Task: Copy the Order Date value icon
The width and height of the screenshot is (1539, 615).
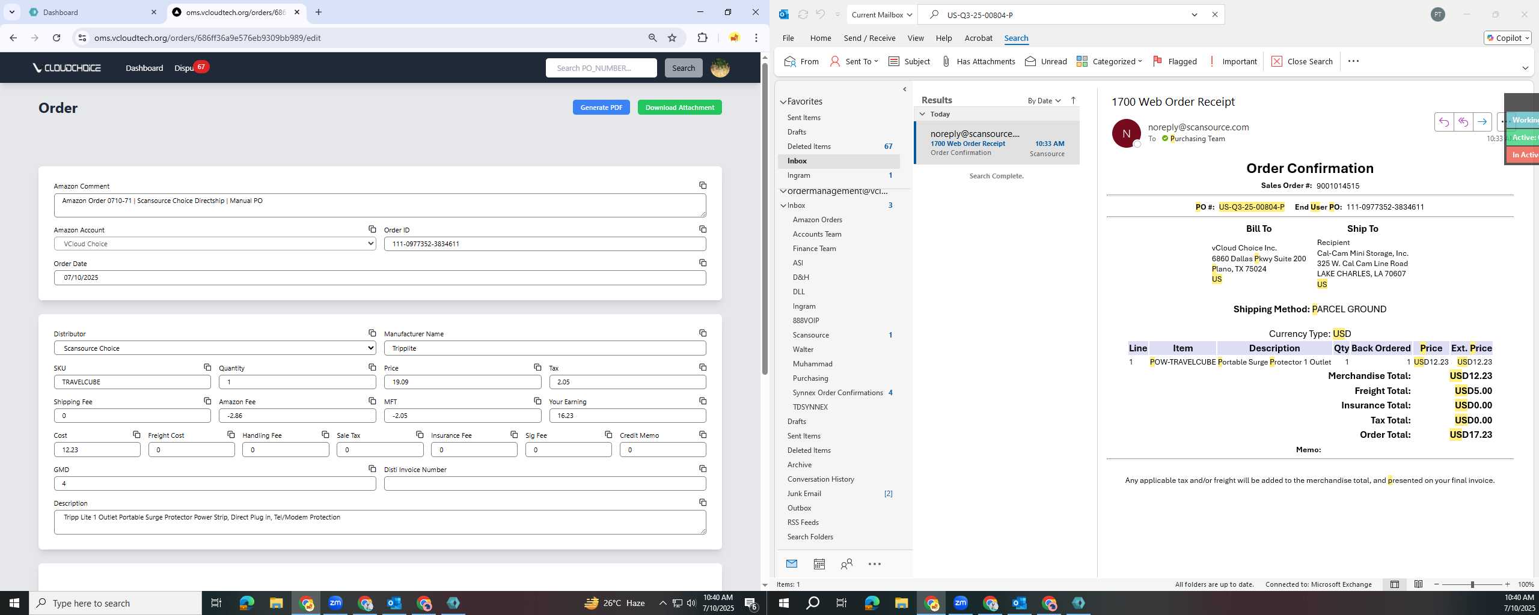Action: [x=703, y=263]
